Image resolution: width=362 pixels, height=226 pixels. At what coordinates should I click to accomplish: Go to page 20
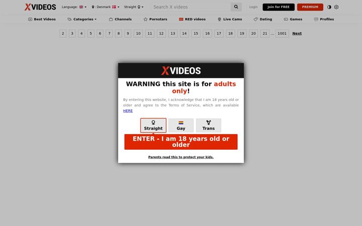pyautogui.click(x=253, y=34)
